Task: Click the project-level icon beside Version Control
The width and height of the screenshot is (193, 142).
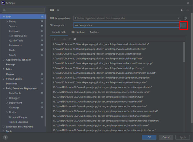Action: [42, 79]
